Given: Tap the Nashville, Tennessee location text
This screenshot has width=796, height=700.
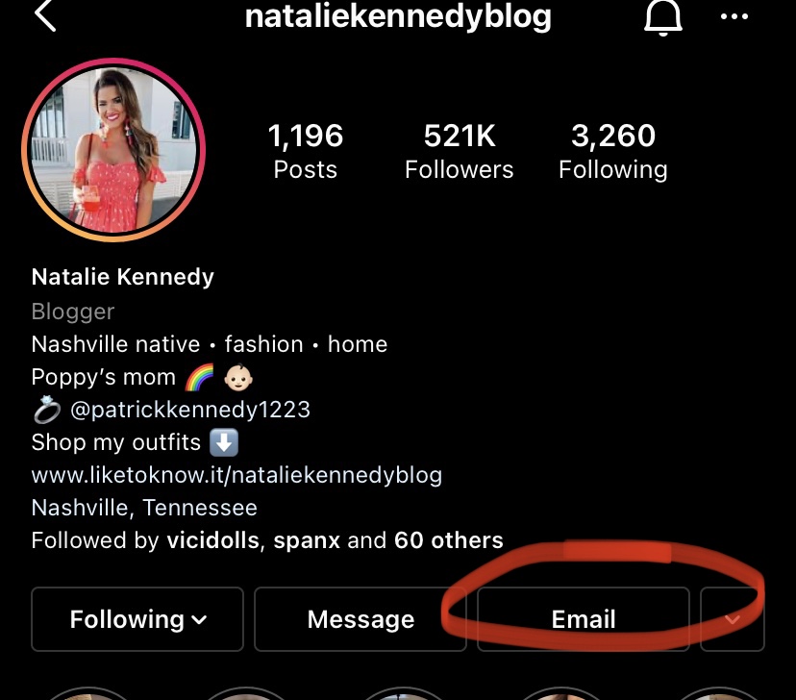Looking at the screenshot, I should coord(144,508).
